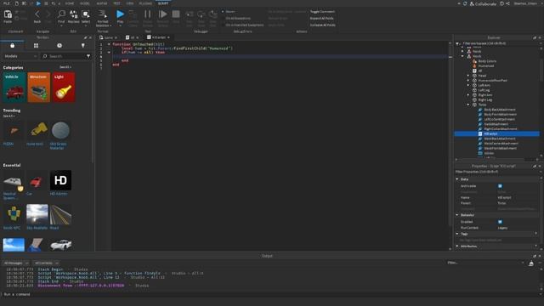Toggle the Archivable checkbox
Image resolution: width=544 pixels, height=306 pixels.
tap(500, 186)
